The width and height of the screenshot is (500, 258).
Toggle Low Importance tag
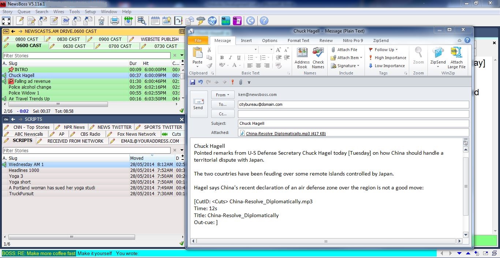coord(387,66)
